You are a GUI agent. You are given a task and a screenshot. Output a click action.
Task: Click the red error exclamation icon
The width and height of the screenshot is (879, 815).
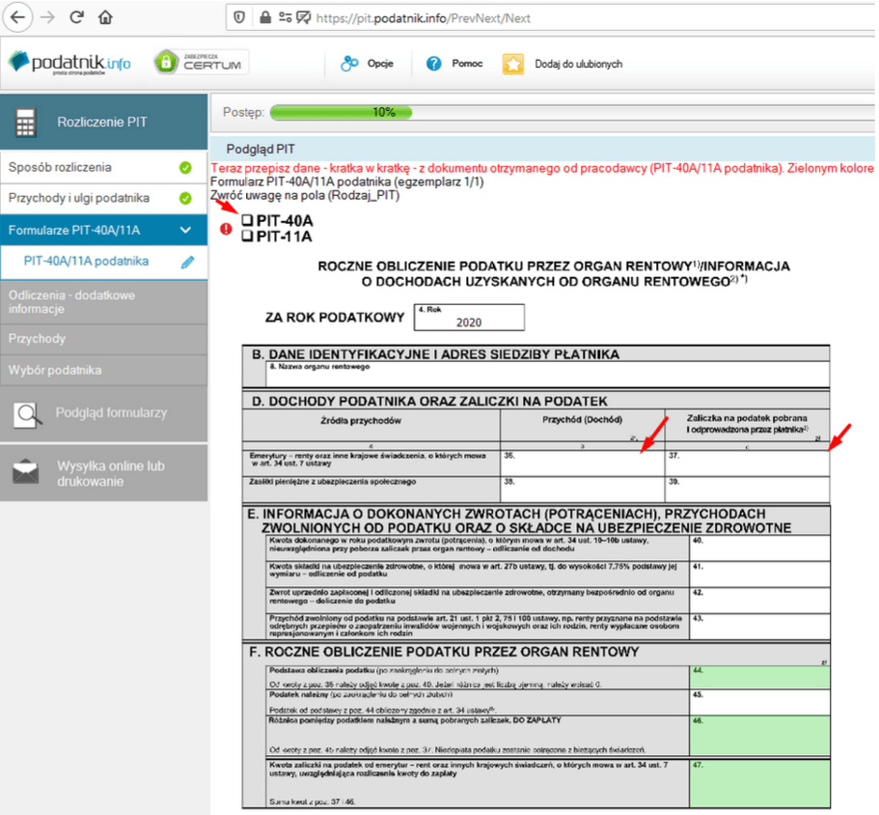pos(226,229)
